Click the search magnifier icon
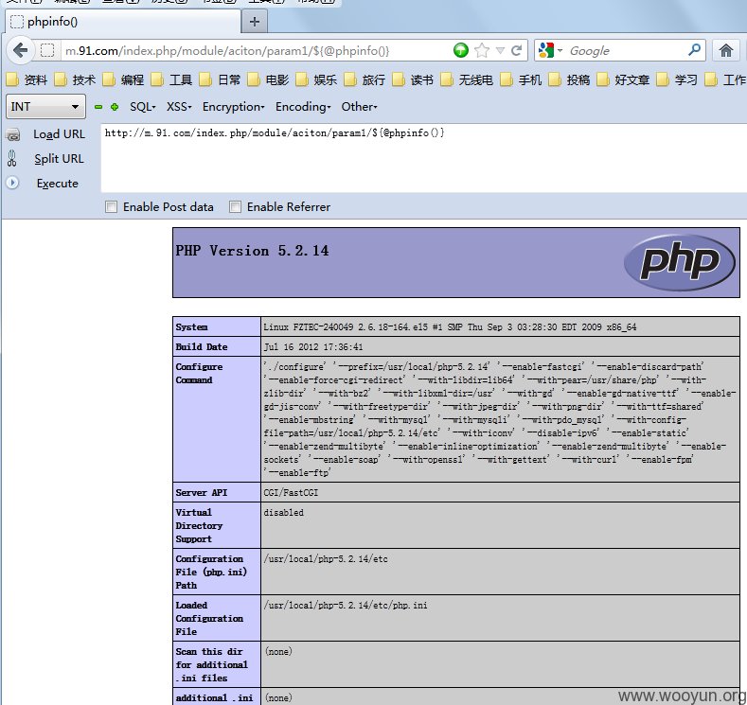This screenshot has width=747, height=705. pos(695,49)
